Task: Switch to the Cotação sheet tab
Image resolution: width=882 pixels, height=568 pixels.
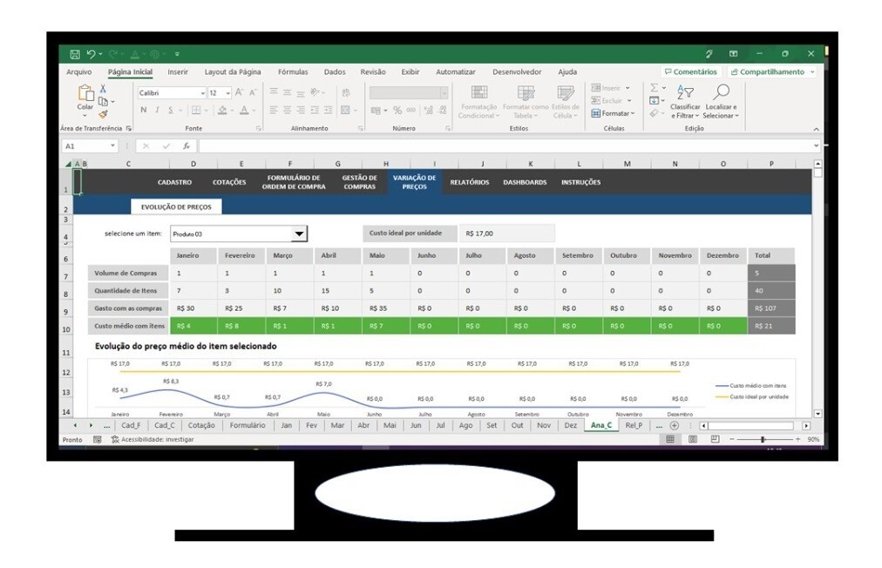Action: (x=201, y=425)
